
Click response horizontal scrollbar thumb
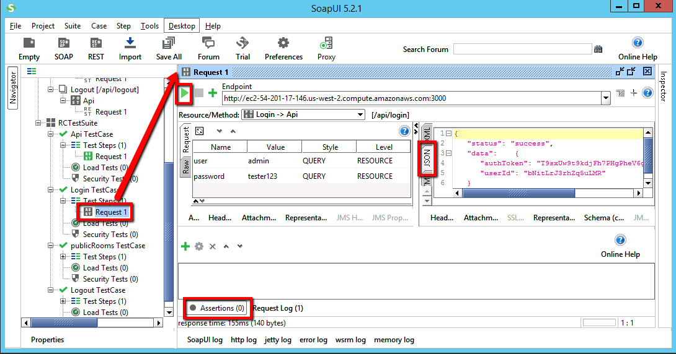tap(518, 193)
